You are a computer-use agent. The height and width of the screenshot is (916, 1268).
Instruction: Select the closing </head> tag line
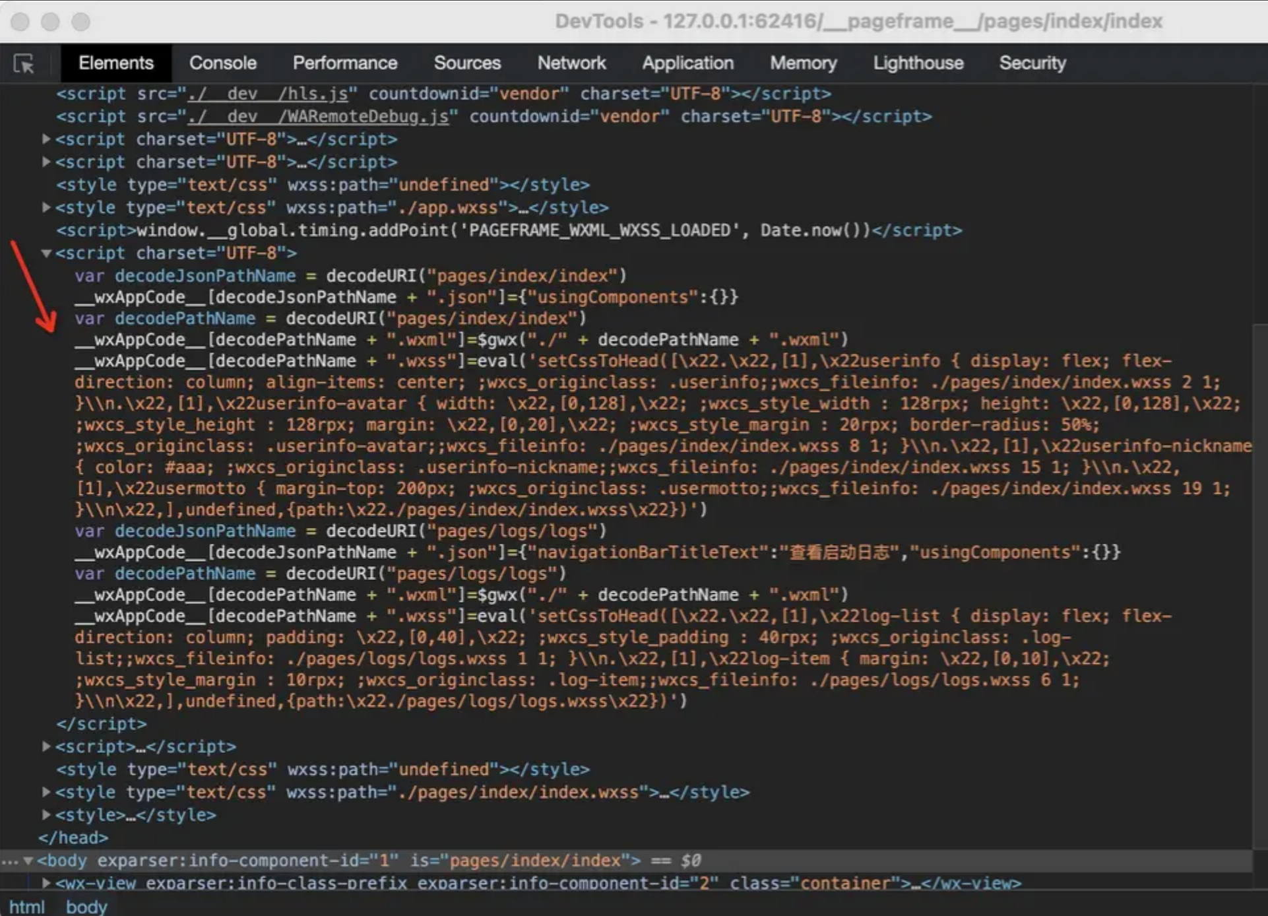coord(73,838)
